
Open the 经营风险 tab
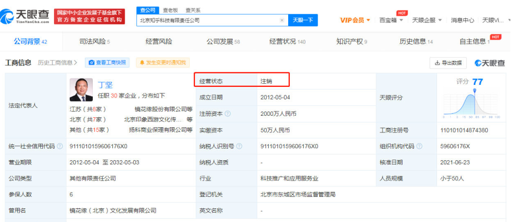pos(159,42)
